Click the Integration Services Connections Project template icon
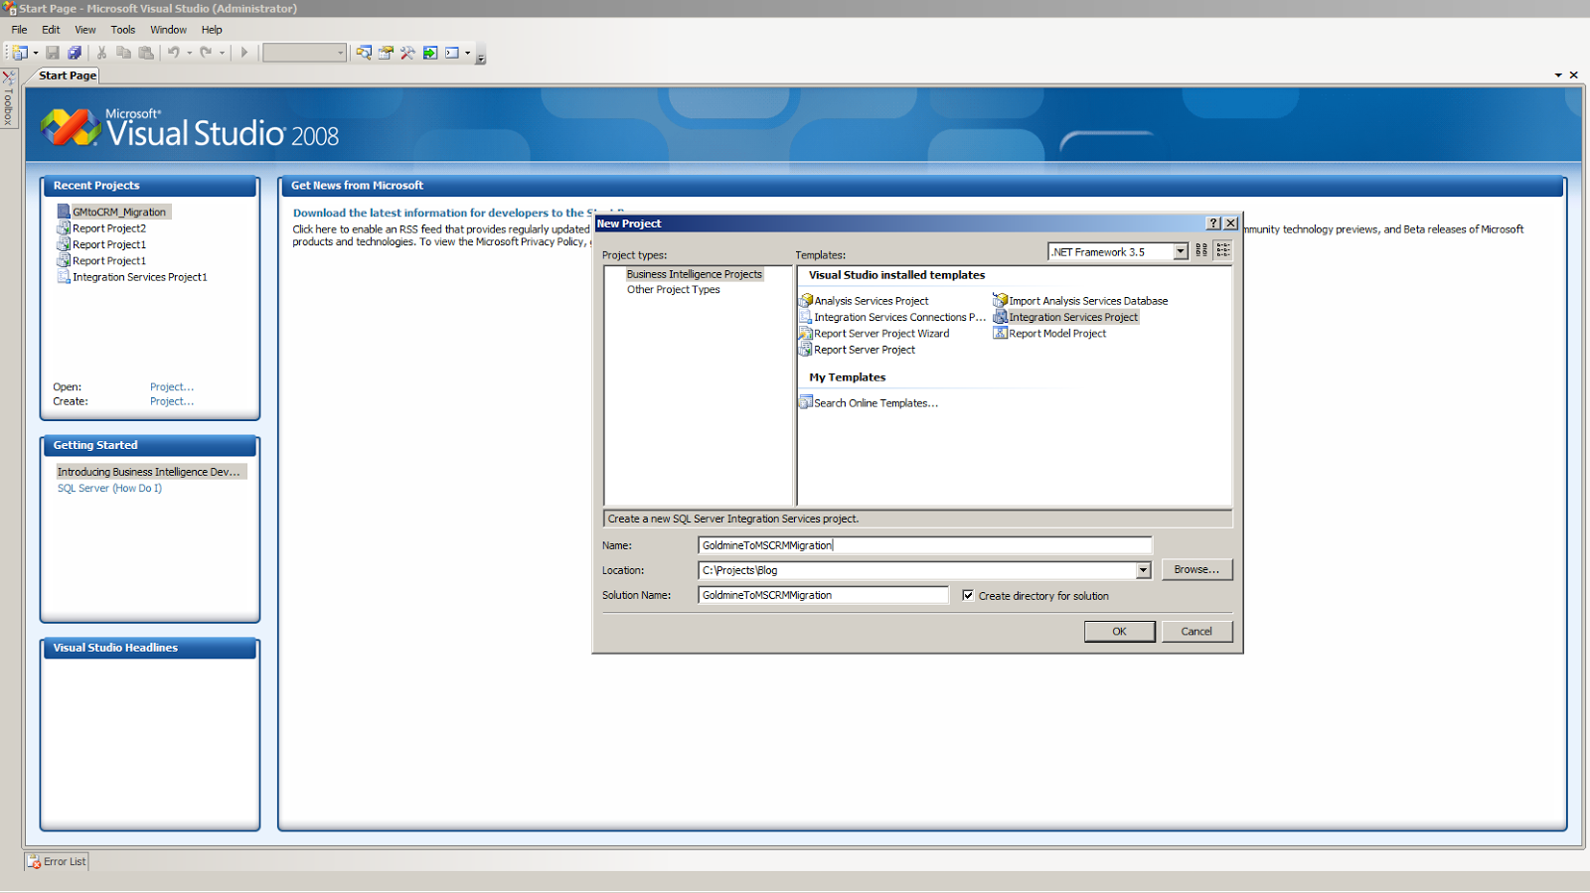1590x893 pixels. point(806,317)
